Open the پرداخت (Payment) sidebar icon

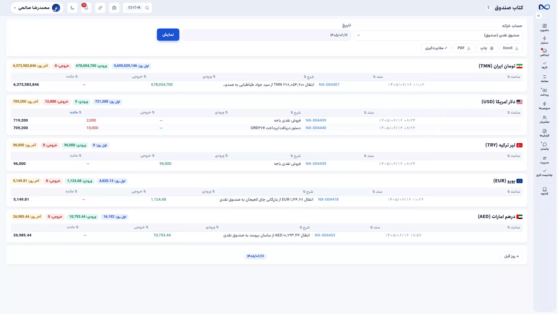coord(544,92)
